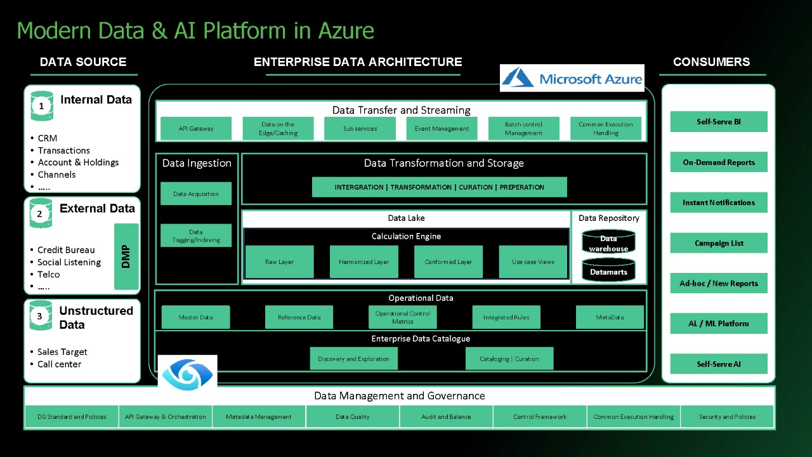
Task: Click the Integrated Rules box
Action: tap(506, 317)
